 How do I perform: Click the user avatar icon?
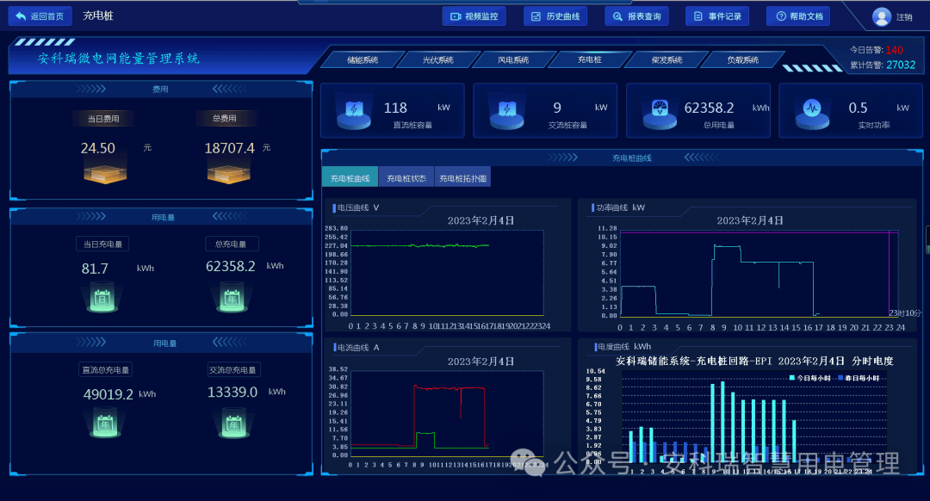pyautogui.click(x=882, y=16)
